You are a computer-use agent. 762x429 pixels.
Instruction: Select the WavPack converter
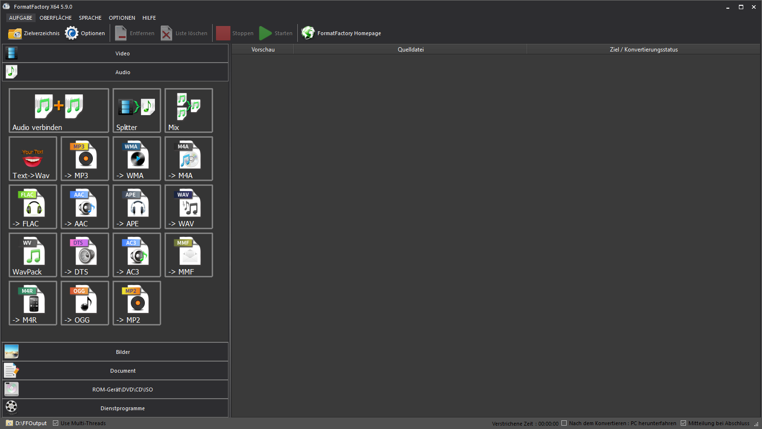33,255
